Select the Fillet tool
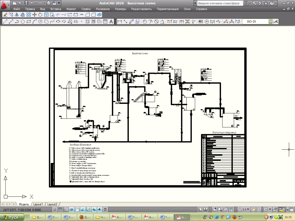The height and width of the screenshot is (221, 295). [x=93, y=15]
